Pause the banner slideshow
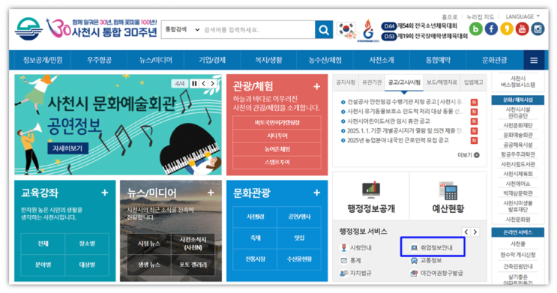557x293 pixels. [x=194, y=83]
